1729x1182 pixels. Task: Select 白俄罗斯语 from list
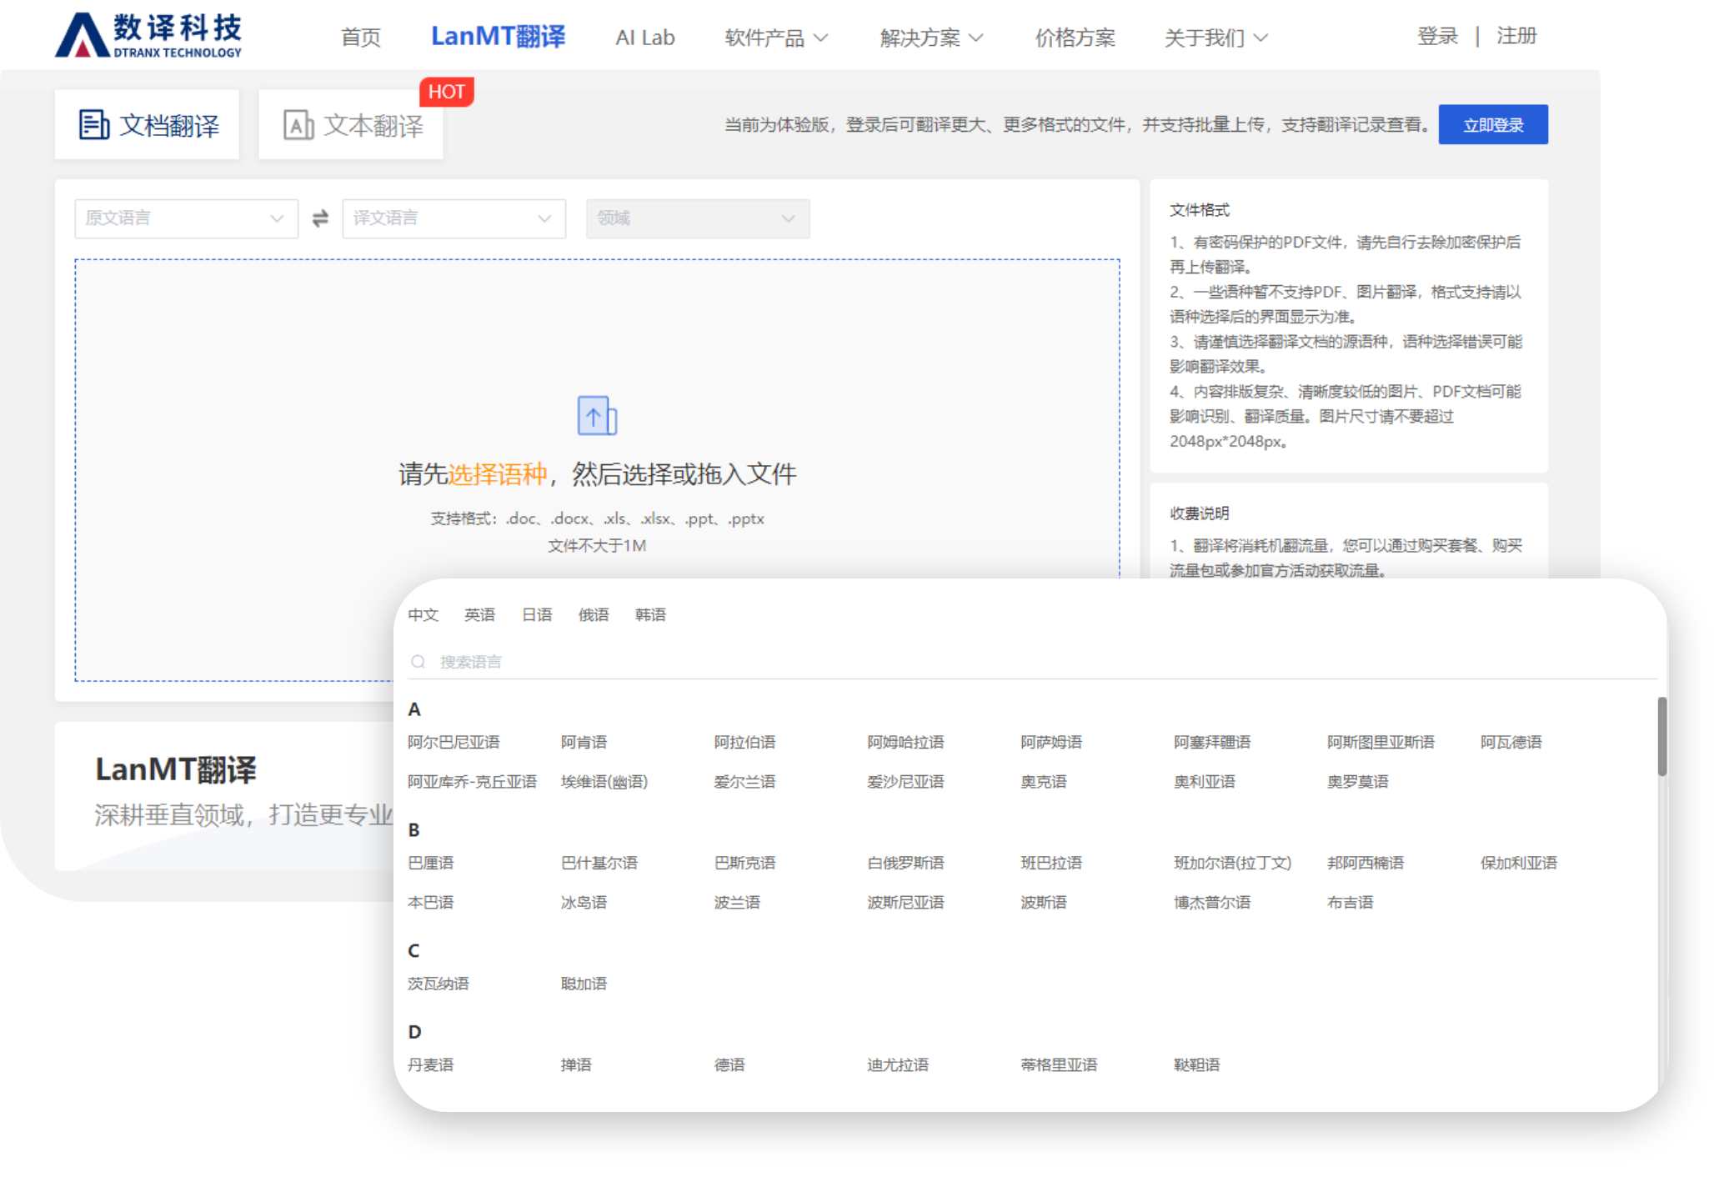pos(905,863)
